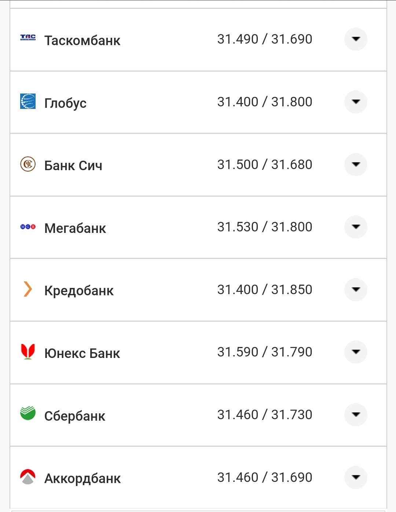
Task: Select the Сбербанк rate 31.460 / 31.730
Action: pos(264,414)
